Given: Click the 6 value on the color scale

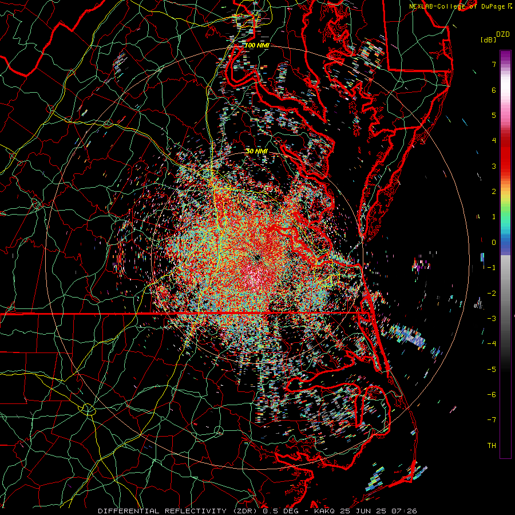Looking at the screenshot, I should click(x=494, y=90).
